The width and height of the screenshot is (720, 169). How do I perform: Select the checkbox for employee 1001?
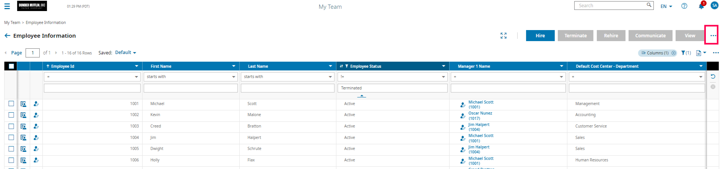pyautogui.click(x=11, y=104)
